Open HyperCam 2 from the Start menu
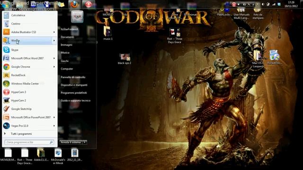The width and height of the screenshot is (303, 170). pos(29,101)
